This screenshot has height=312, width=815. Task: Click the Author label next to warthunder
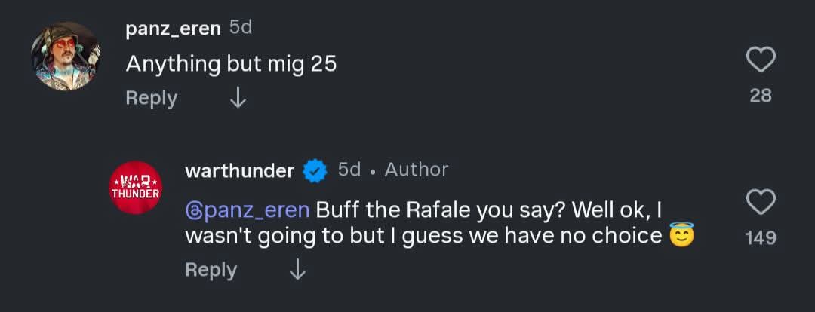(x=416, y=170)
